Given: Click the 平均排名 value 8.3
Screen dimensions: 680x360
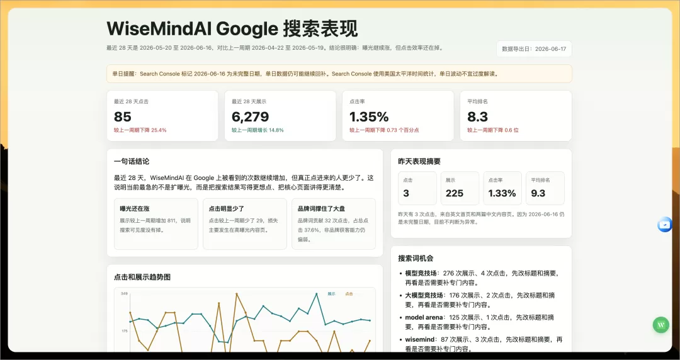Looking at the screenshot, I should [477, 116].
